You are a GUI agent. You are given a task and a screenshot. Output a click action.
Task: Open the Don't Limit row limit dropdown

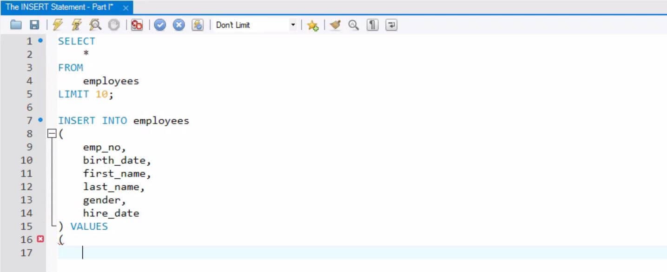pos(293,25)
